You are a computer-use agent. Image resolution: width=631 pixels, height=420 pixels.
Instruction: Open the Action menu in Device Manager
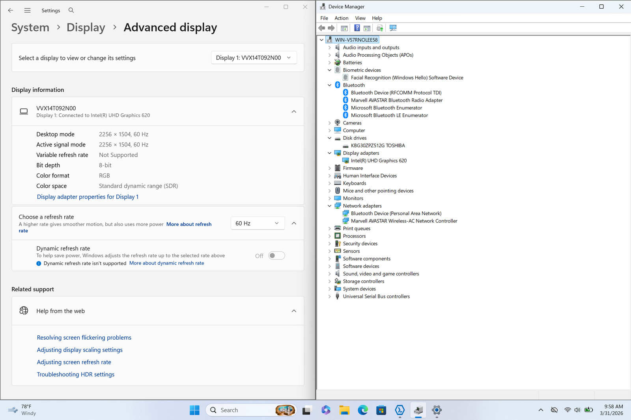(342, 18)
